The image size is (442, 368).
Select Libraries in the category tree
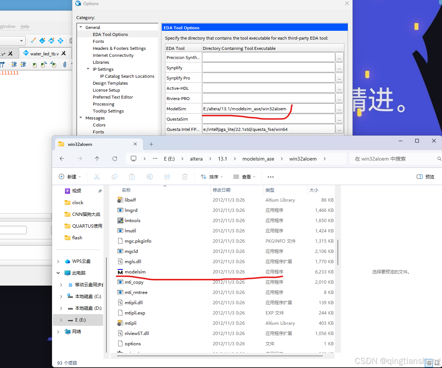101,62
